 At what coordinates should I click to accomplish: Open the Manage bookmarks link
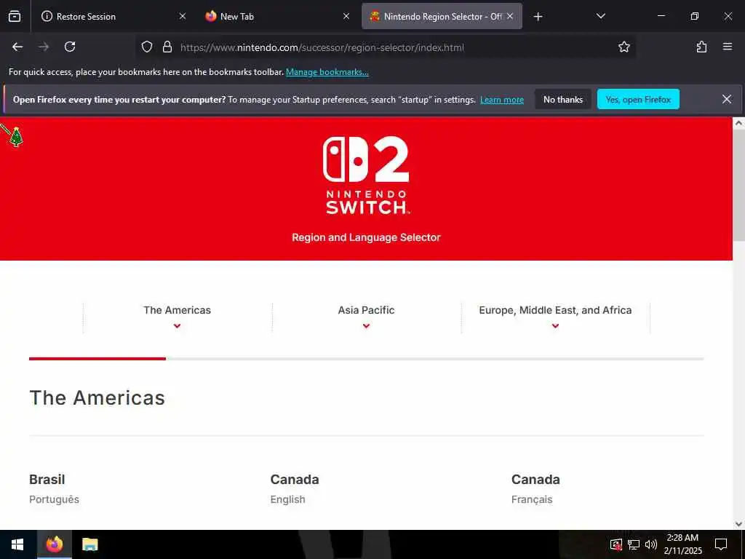pos(327,72)
